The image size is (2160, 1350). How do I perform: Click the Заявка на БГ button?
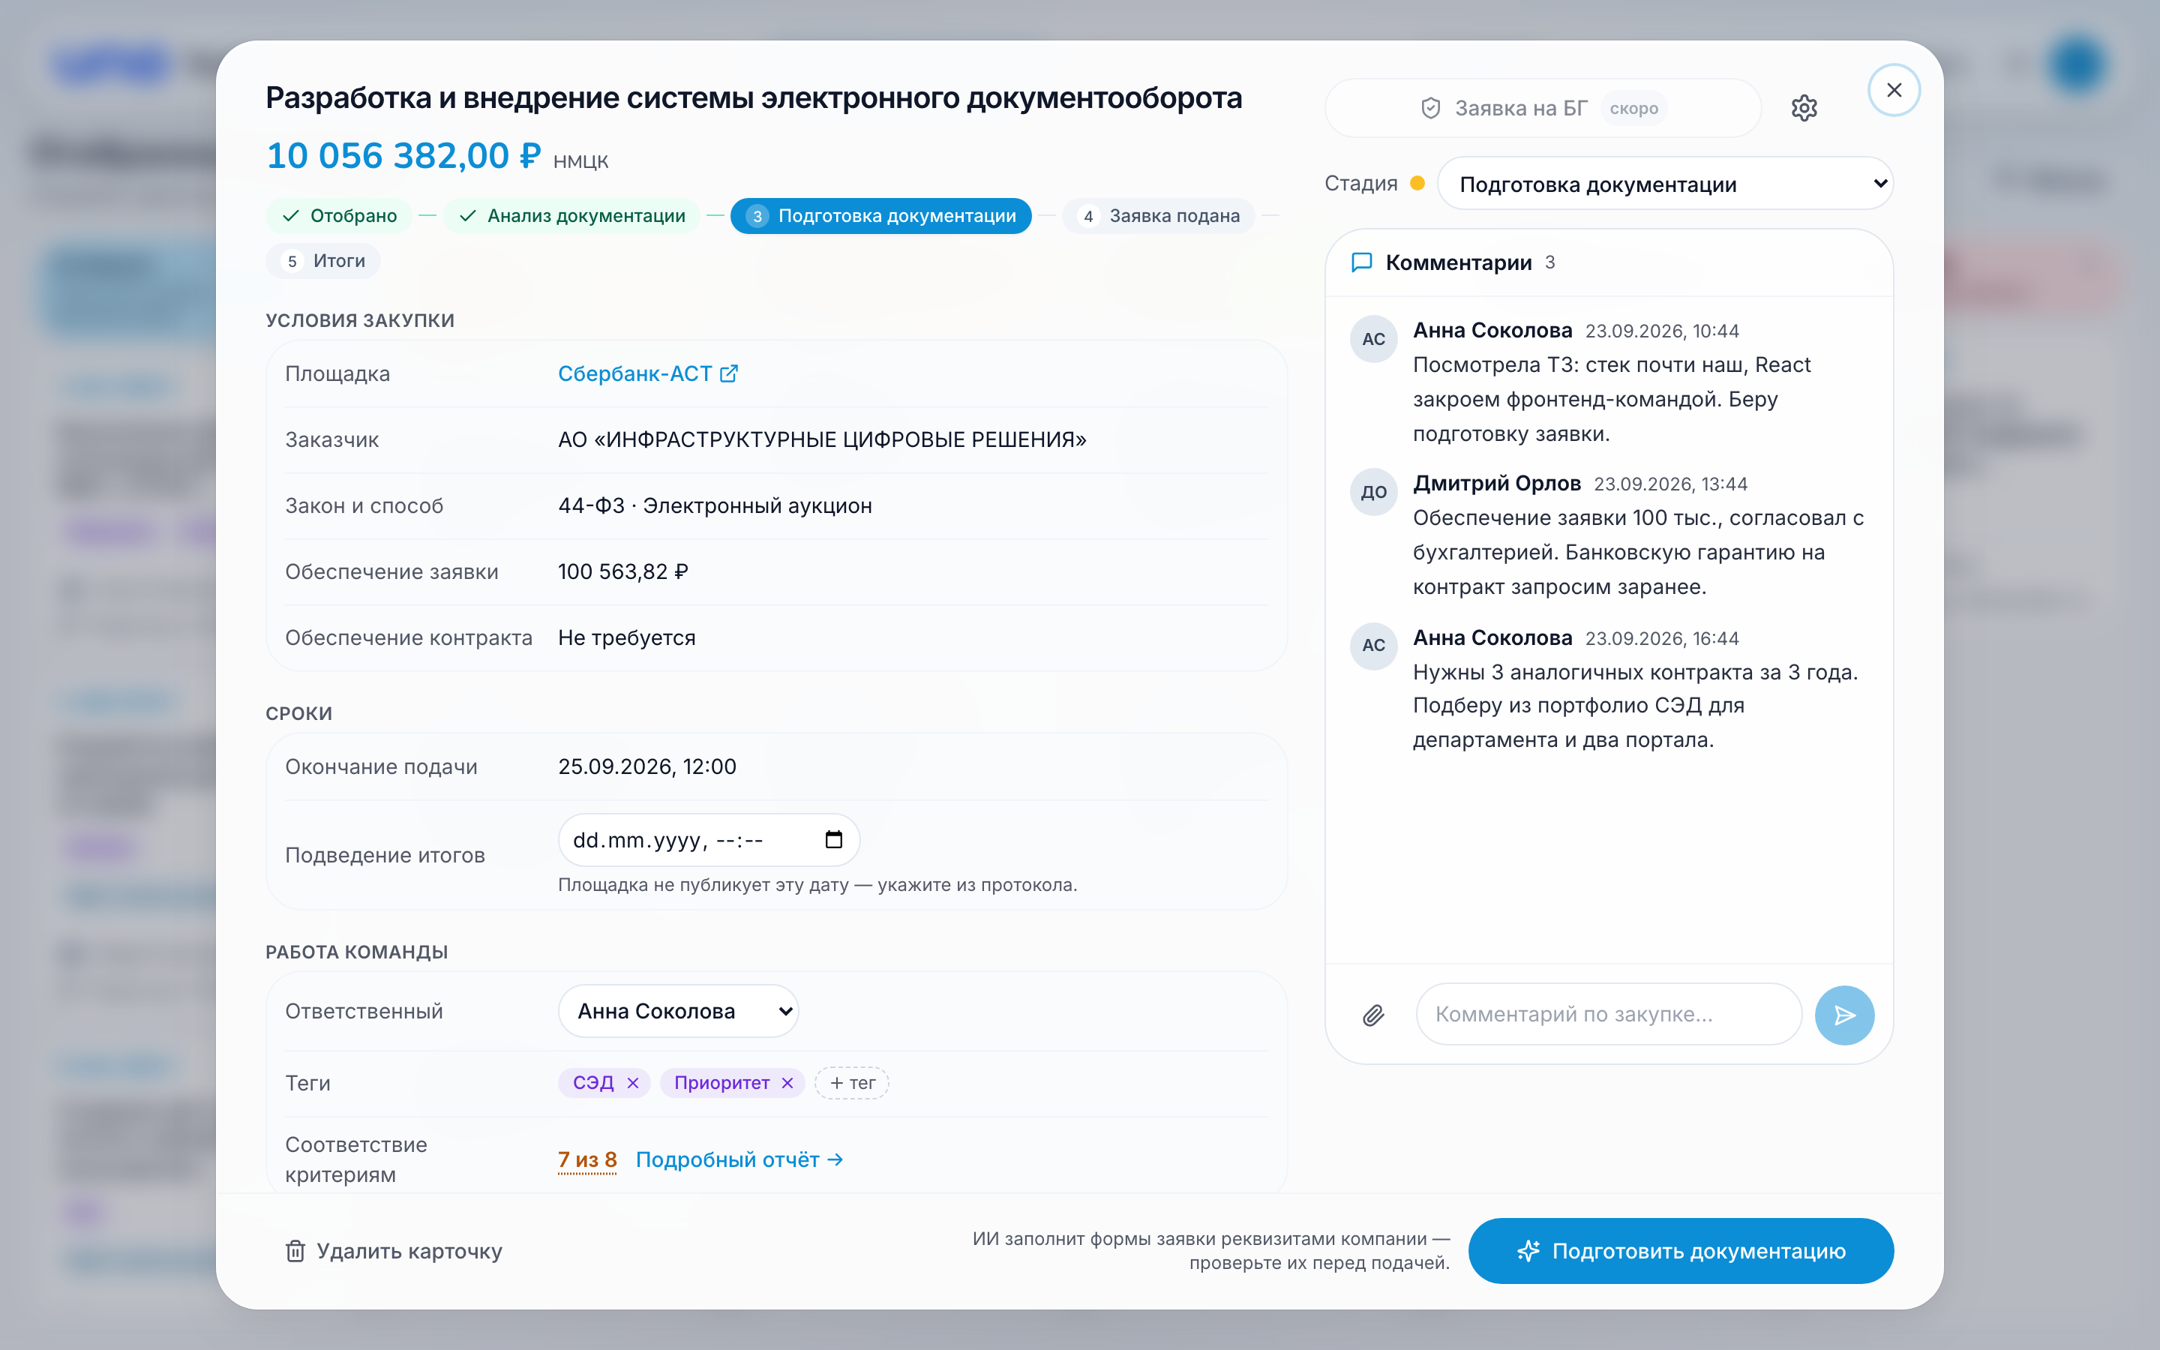tap(1543, 108)
